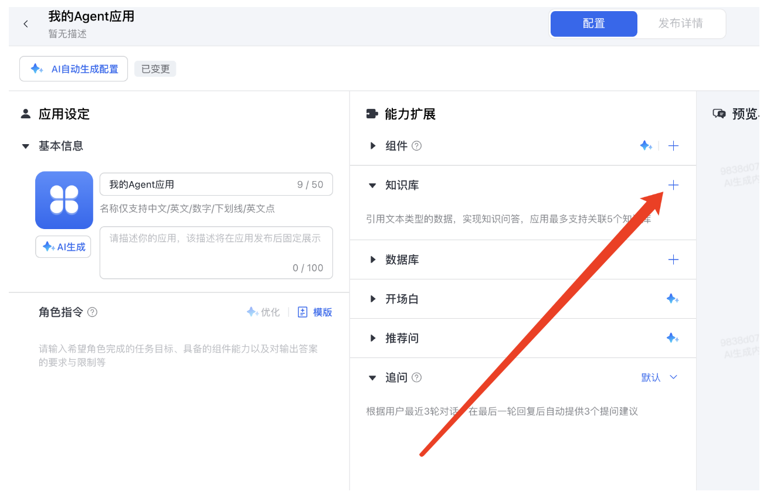Viewport: 767px width, 498px height.
Task: Generate the avatar with the AI生成 button
Action: coord(63,247)
